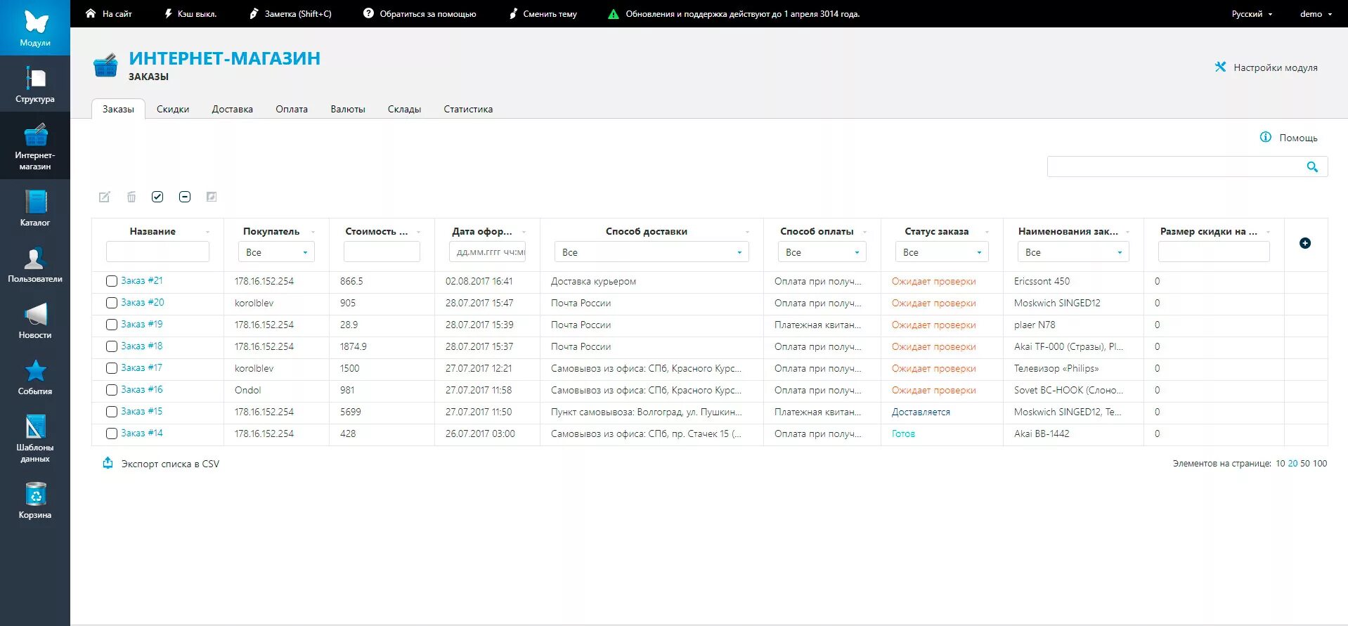This screenshot has width=1348, height=626.
Task: Check the box for Заказ #14
Action: point(112,433)
